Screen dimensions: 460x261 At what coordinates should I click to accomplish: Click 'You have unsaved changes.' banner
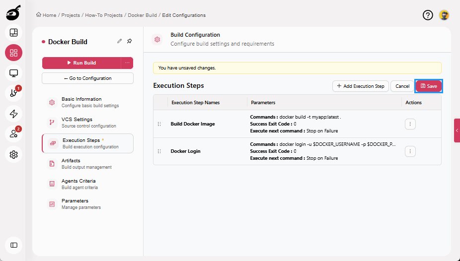pyautogui.click(x=297, y=67)
